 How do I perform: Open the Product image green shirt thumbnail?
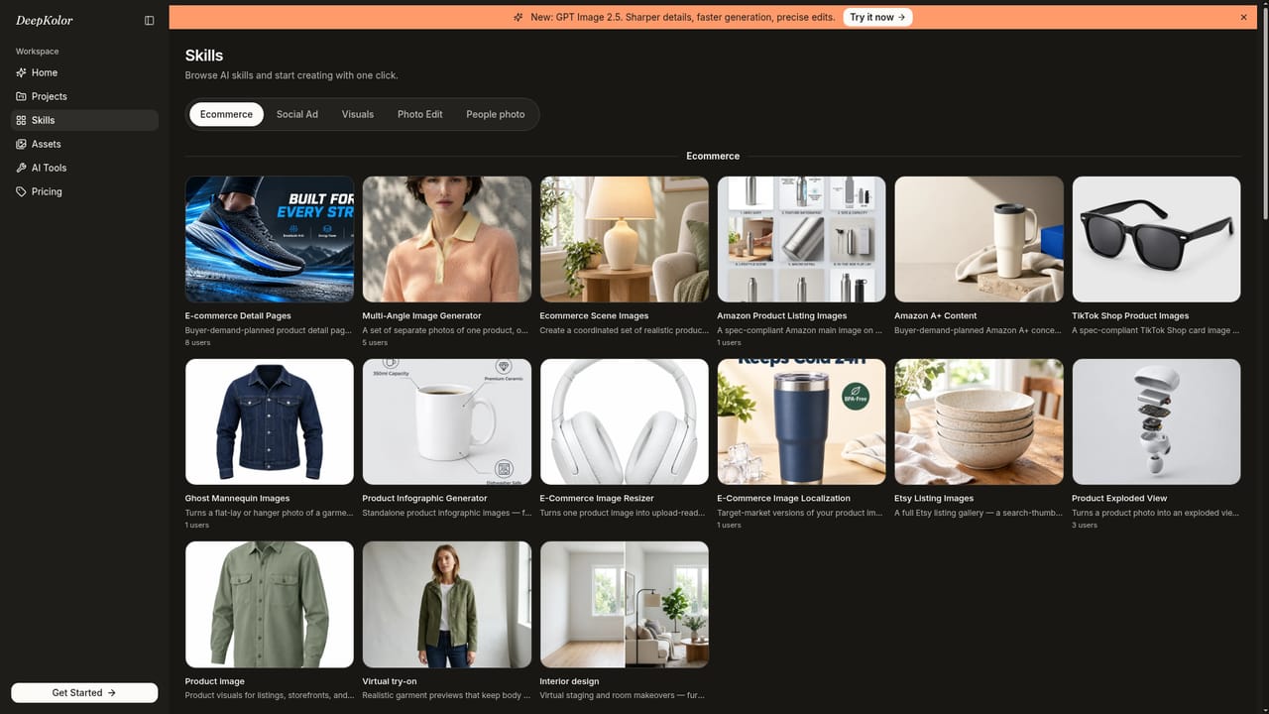[x=270, y=604]
